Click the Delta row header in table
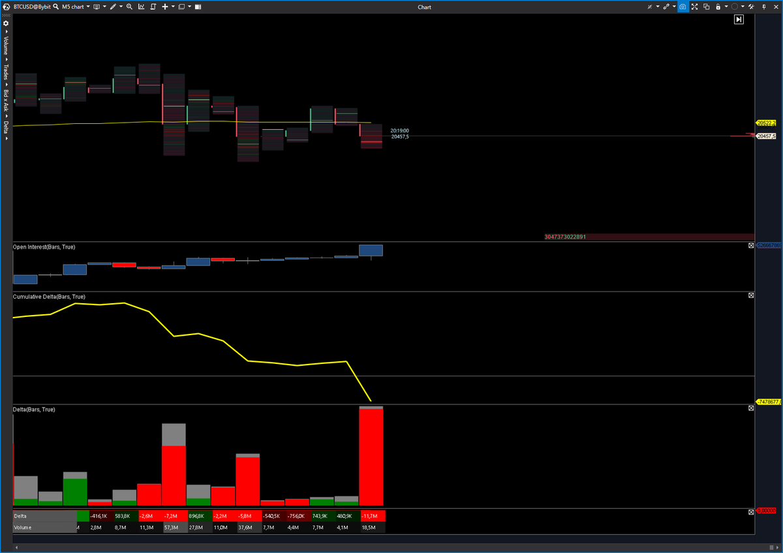Viewport: 783px width, 553px height. [44, 516]
